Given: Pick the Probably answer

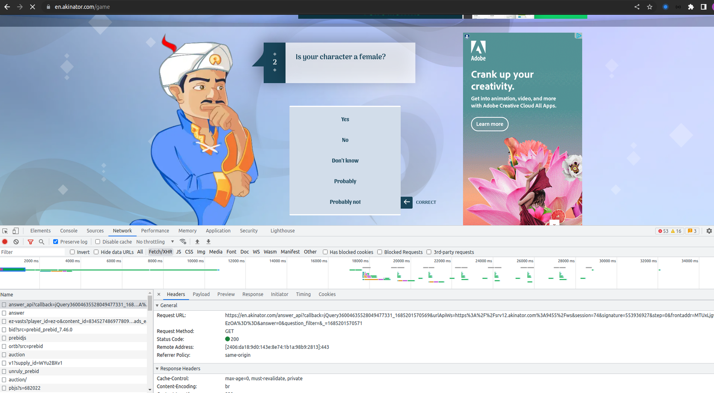Looking at the screenshot, I should (345, 181).
